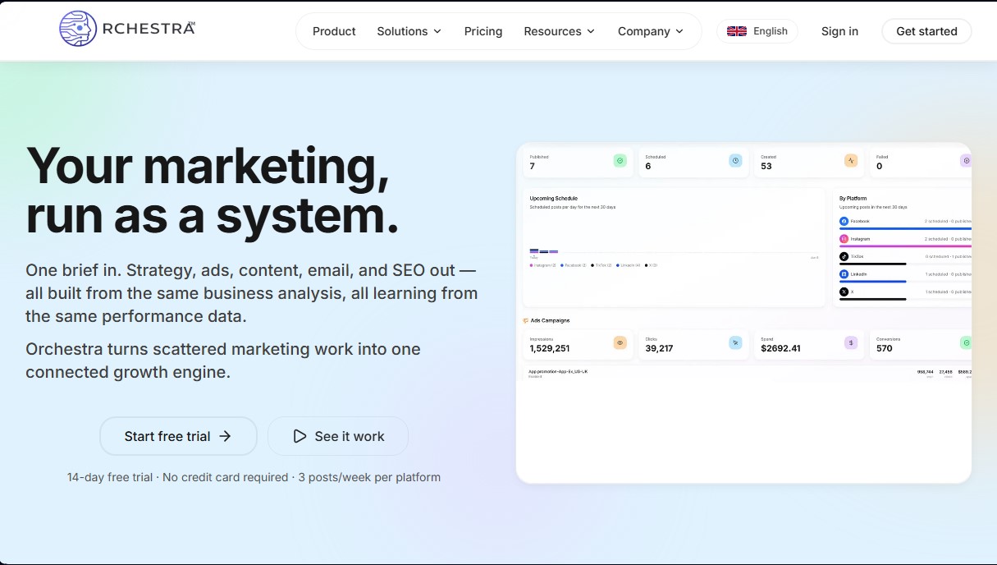
Task: Click the orange Created activity icon
Action: (x=851, y=161)
